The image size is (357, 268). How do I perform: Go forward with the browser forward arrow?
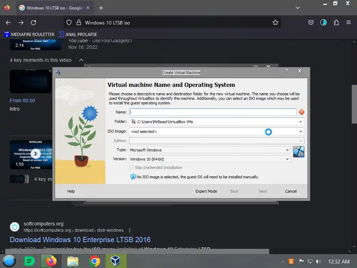(21, 23)
